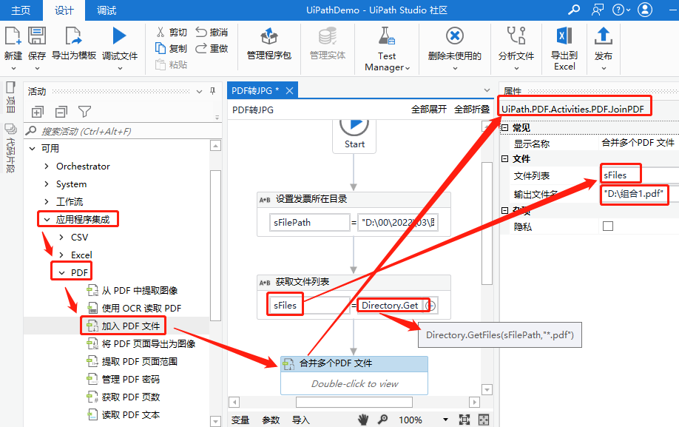Image resolution: width=679 pixels, height=427 pixels.
Task: Open the Test Manager flask icon
Action: pos(386,36)
